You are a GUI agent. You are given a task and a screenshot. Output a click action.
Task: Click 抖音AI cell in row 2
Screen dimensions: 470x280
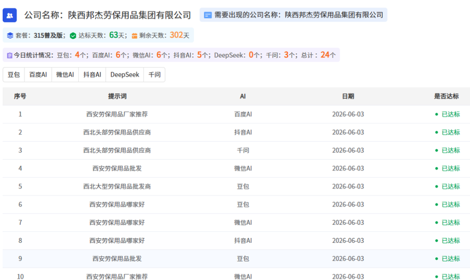[x=243, y=132]
